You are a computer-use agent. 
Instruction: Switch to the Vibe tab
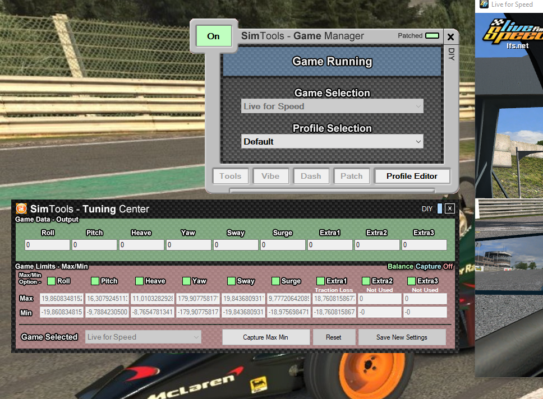pyautogui.click(x=270, y=176)
